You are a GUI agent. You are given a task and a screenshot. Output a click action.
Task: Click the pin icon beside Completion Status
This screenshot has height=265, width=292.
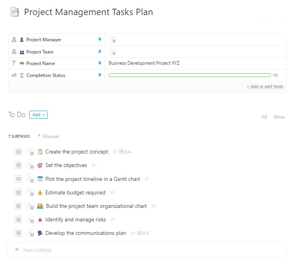pos(100,75)
